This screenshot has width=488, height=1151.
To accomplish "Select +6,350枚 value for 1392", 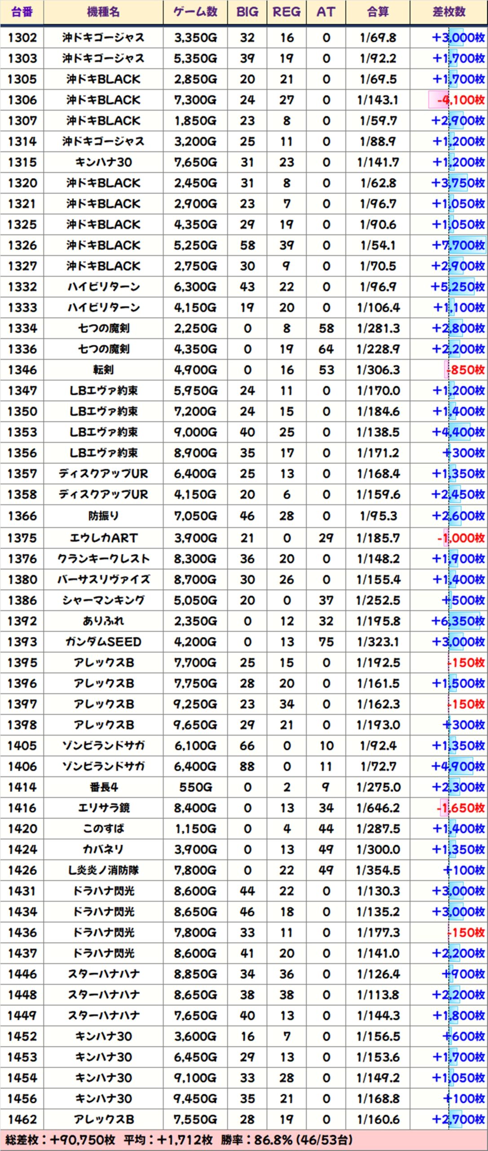I will coord(458,621).
